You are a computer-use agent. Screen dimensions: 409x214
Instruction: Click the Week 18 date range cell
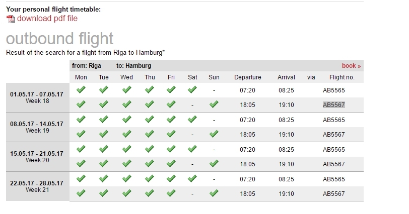tap(37, 97)
